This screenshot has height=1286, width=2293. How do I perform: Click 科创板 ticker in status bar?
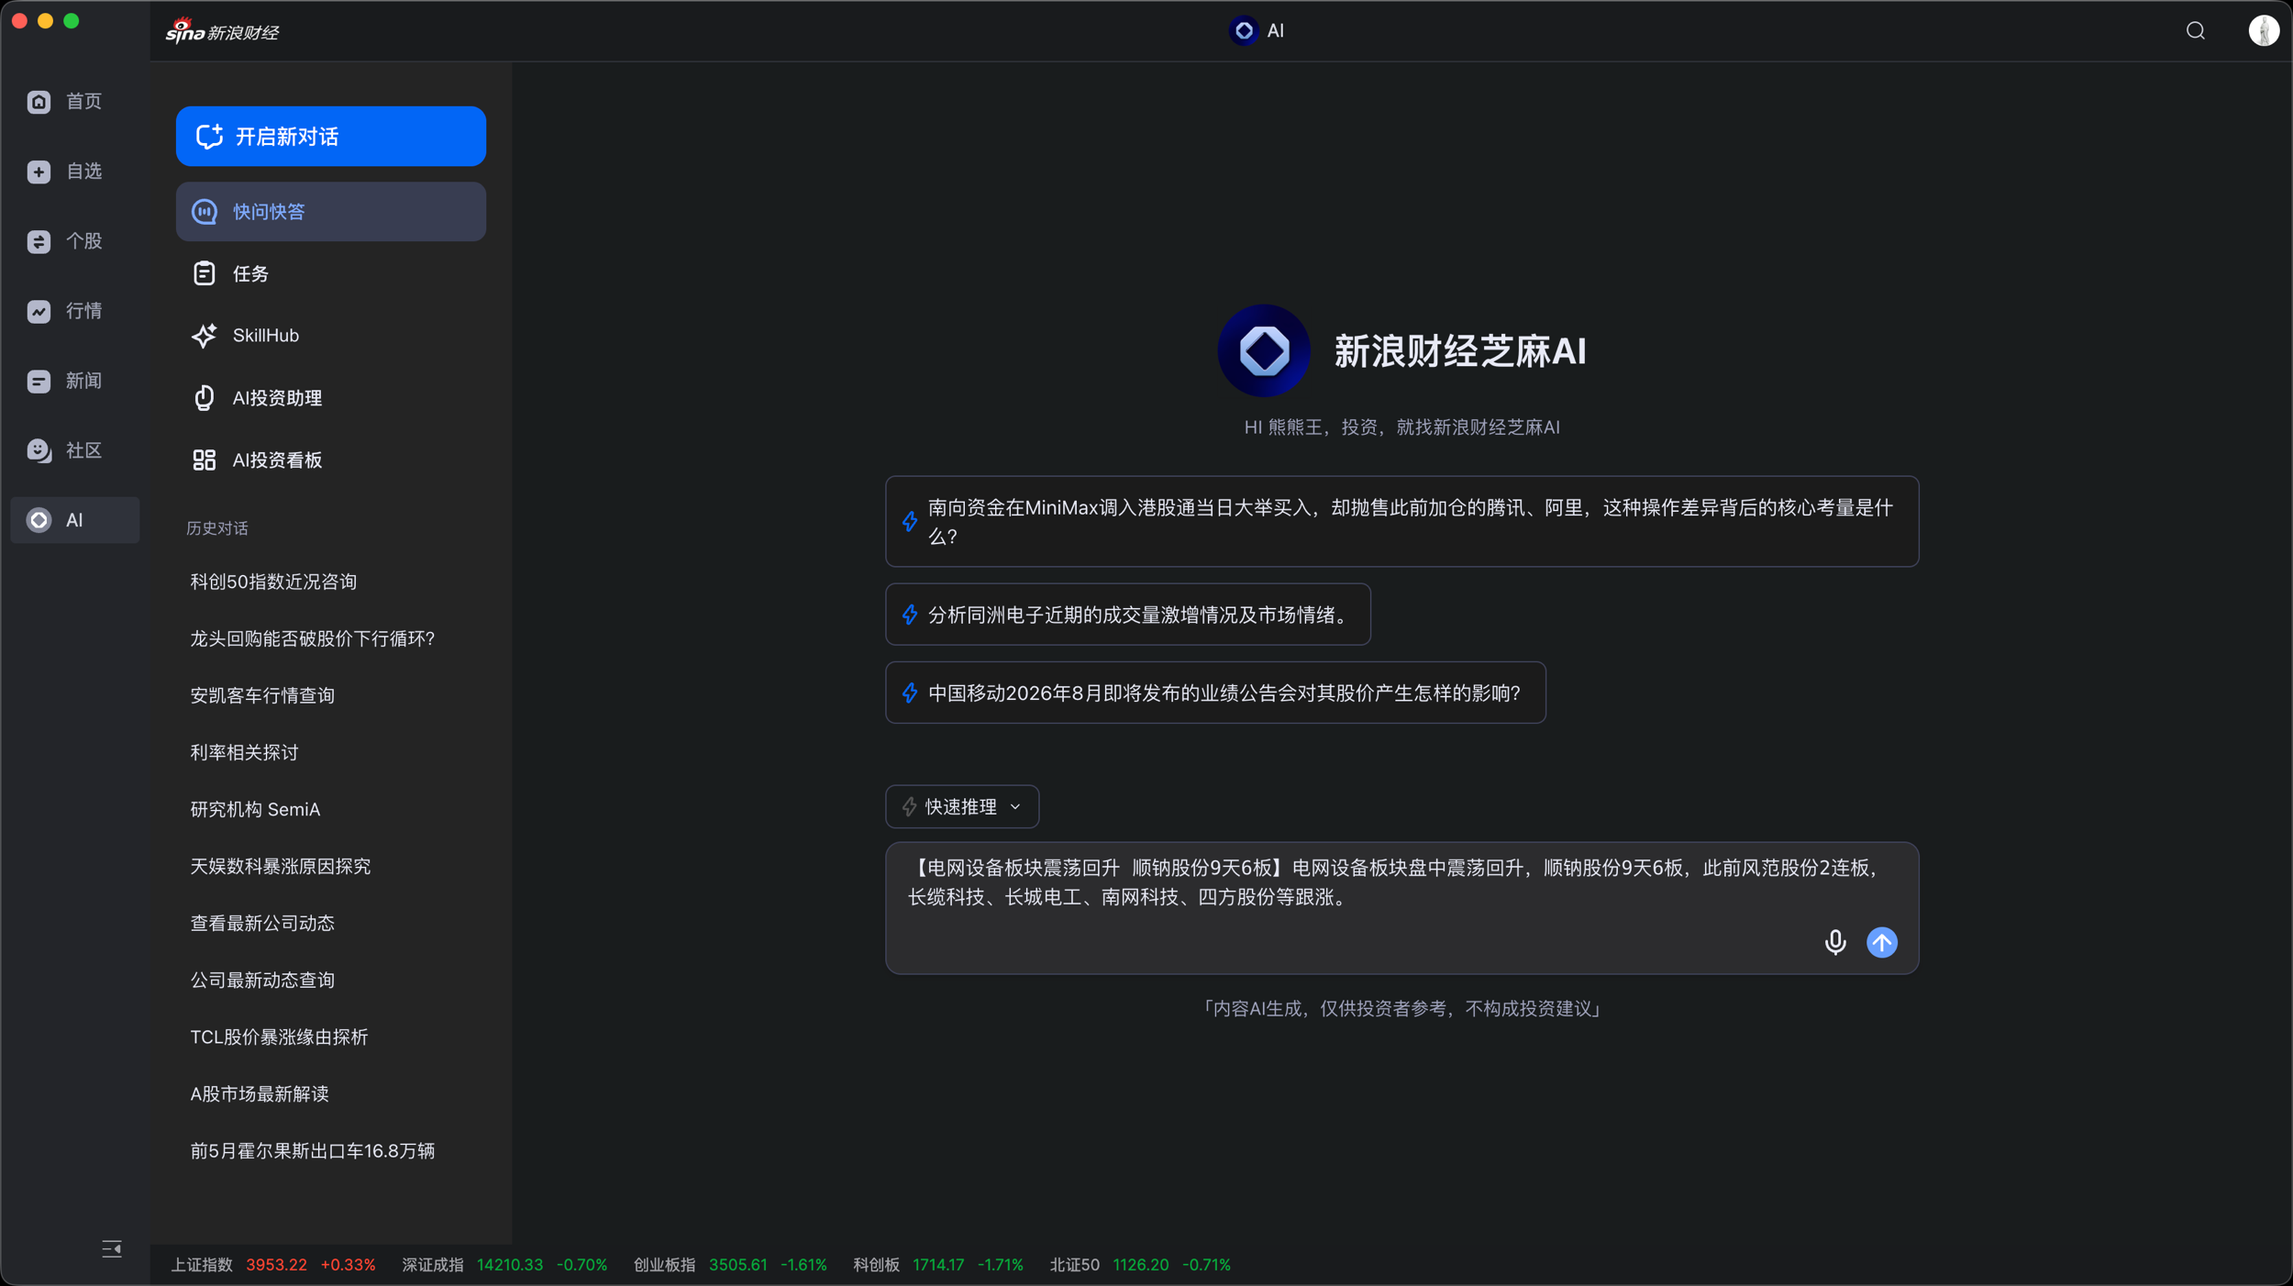click(x=938, y=1264)
